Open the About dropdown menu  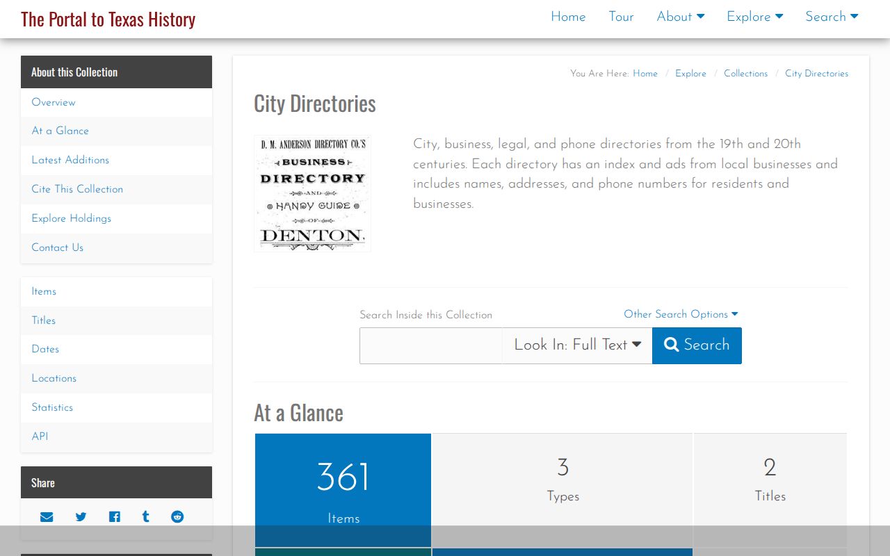681,17
